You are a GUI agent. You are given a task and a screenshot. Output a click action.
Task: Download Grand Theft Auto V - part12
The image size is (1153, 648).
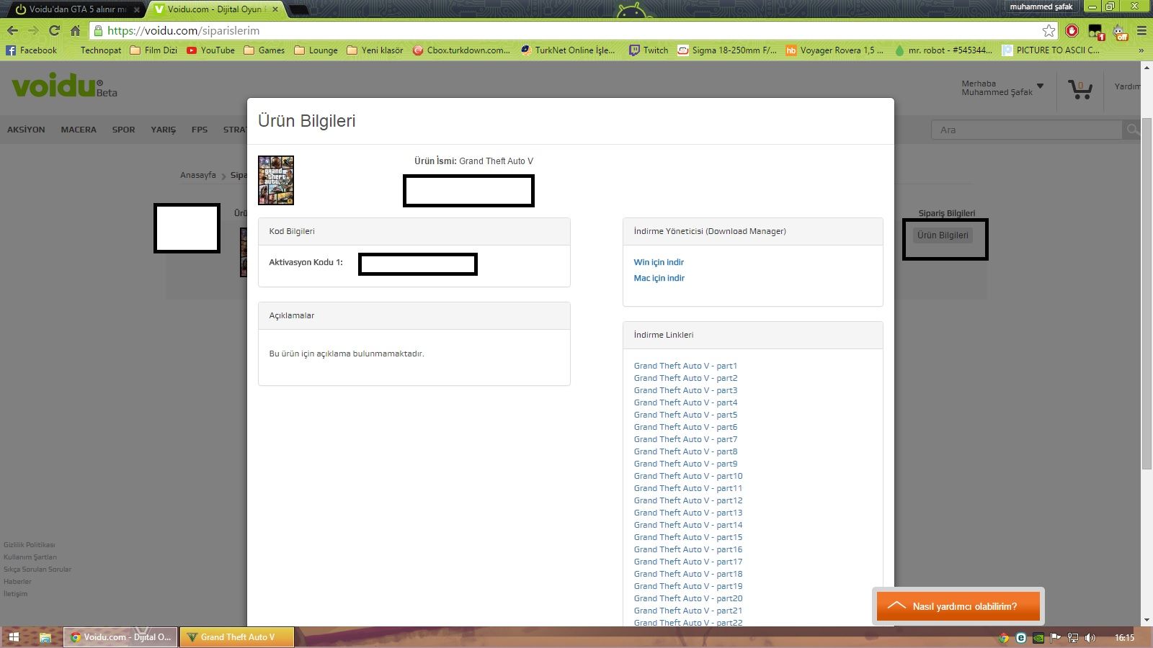(x=688, y=500)
